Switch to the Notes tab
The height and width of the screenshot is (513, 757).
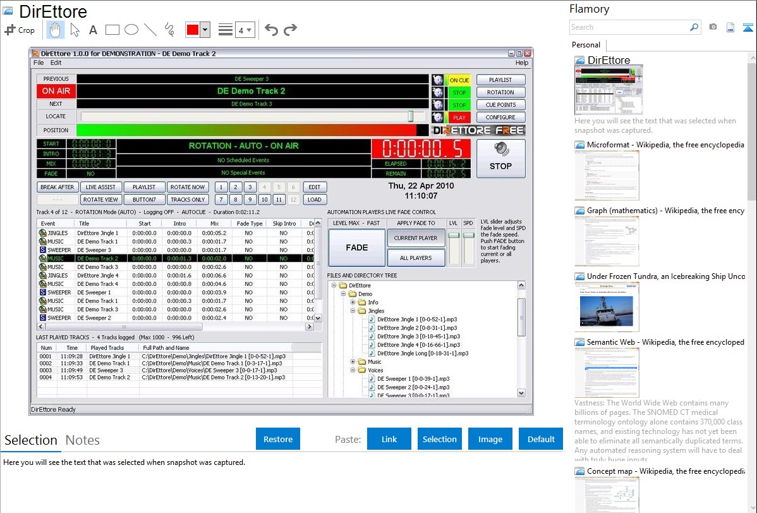(x=83, y=440)
